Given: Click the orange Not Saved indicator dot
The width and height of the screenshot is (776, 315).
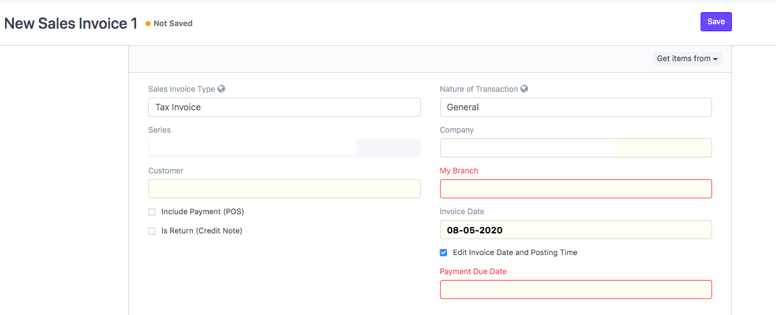Looking at the screenshot, I should click(x=148, y=24).
